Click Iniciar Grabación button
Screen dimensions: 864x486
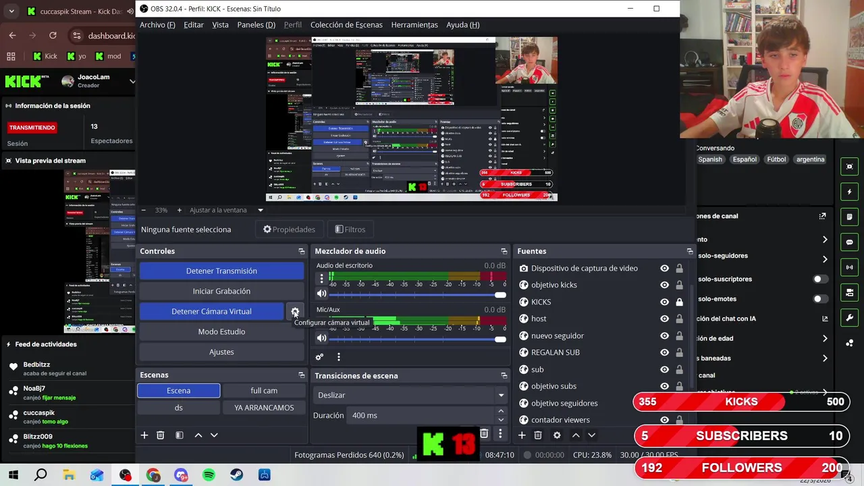click(221, 291)
